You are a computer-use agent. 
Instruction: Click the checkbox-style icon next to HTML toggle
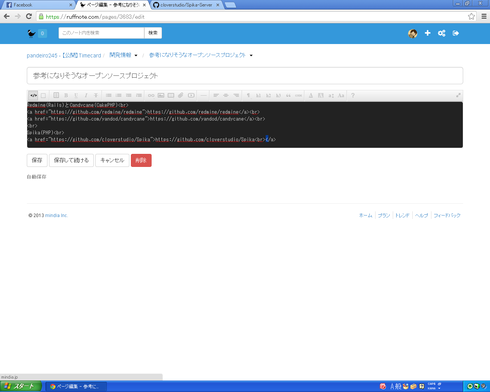coord(43,95)
